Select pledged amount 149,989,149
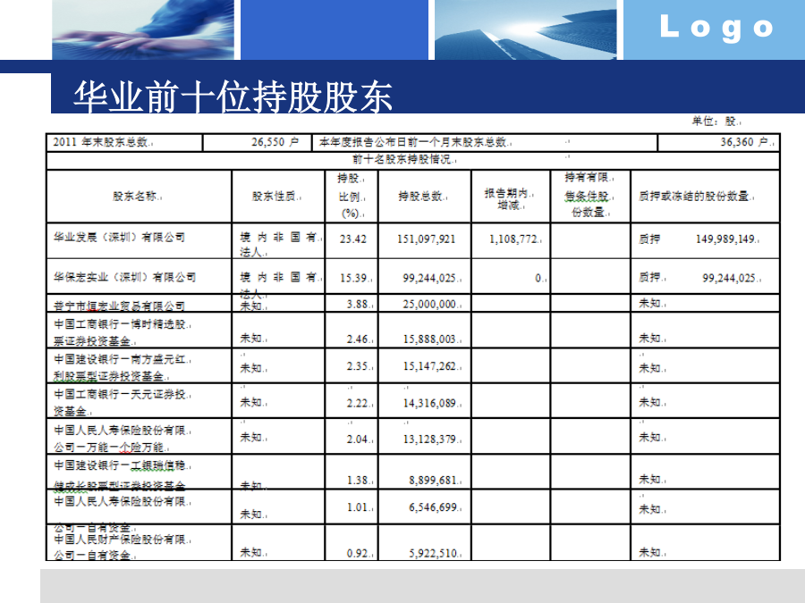Viewport: 805px width, 603px height. tap(724, 239)
